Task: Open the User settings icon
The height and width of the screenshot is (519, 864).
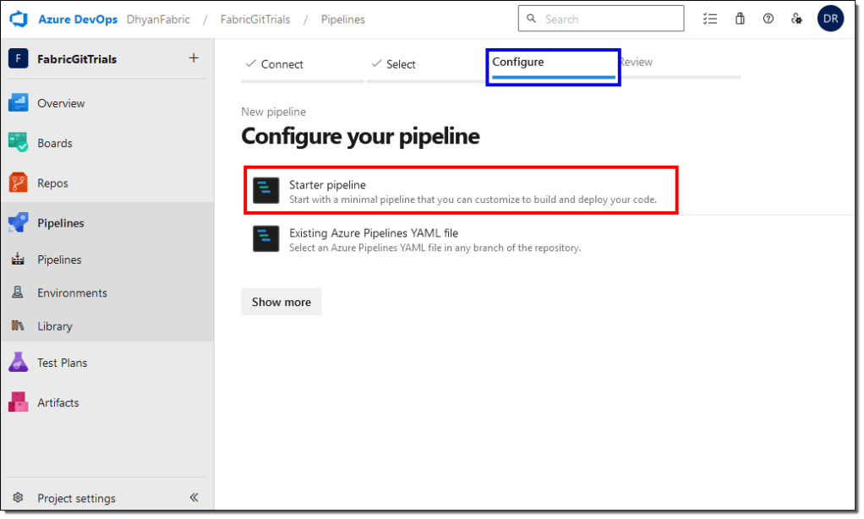Action: (796, 19)
